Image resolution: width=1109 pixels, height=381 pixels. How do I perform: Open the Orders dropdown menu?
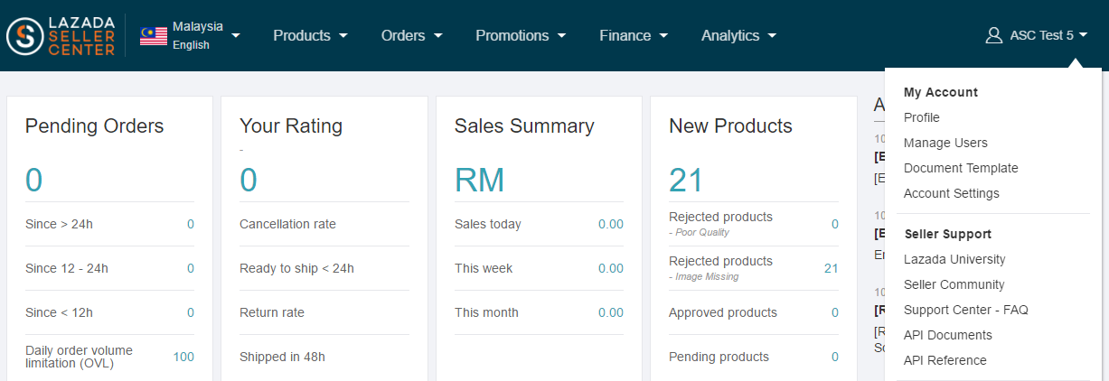pyautogui.click(x=411, y=36)
